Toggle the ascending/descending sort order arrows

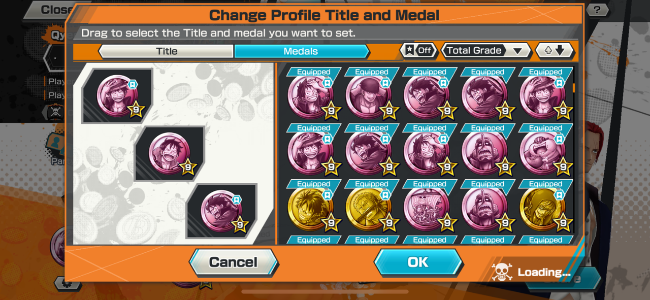pos(555,50)
